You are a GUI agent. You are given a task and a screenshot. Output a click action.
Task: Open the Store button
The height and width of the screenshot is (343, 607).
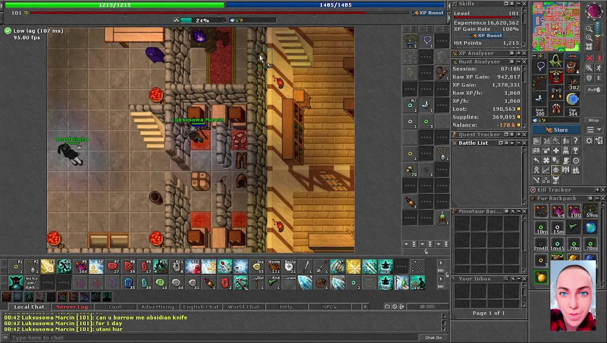pos(557,130)
